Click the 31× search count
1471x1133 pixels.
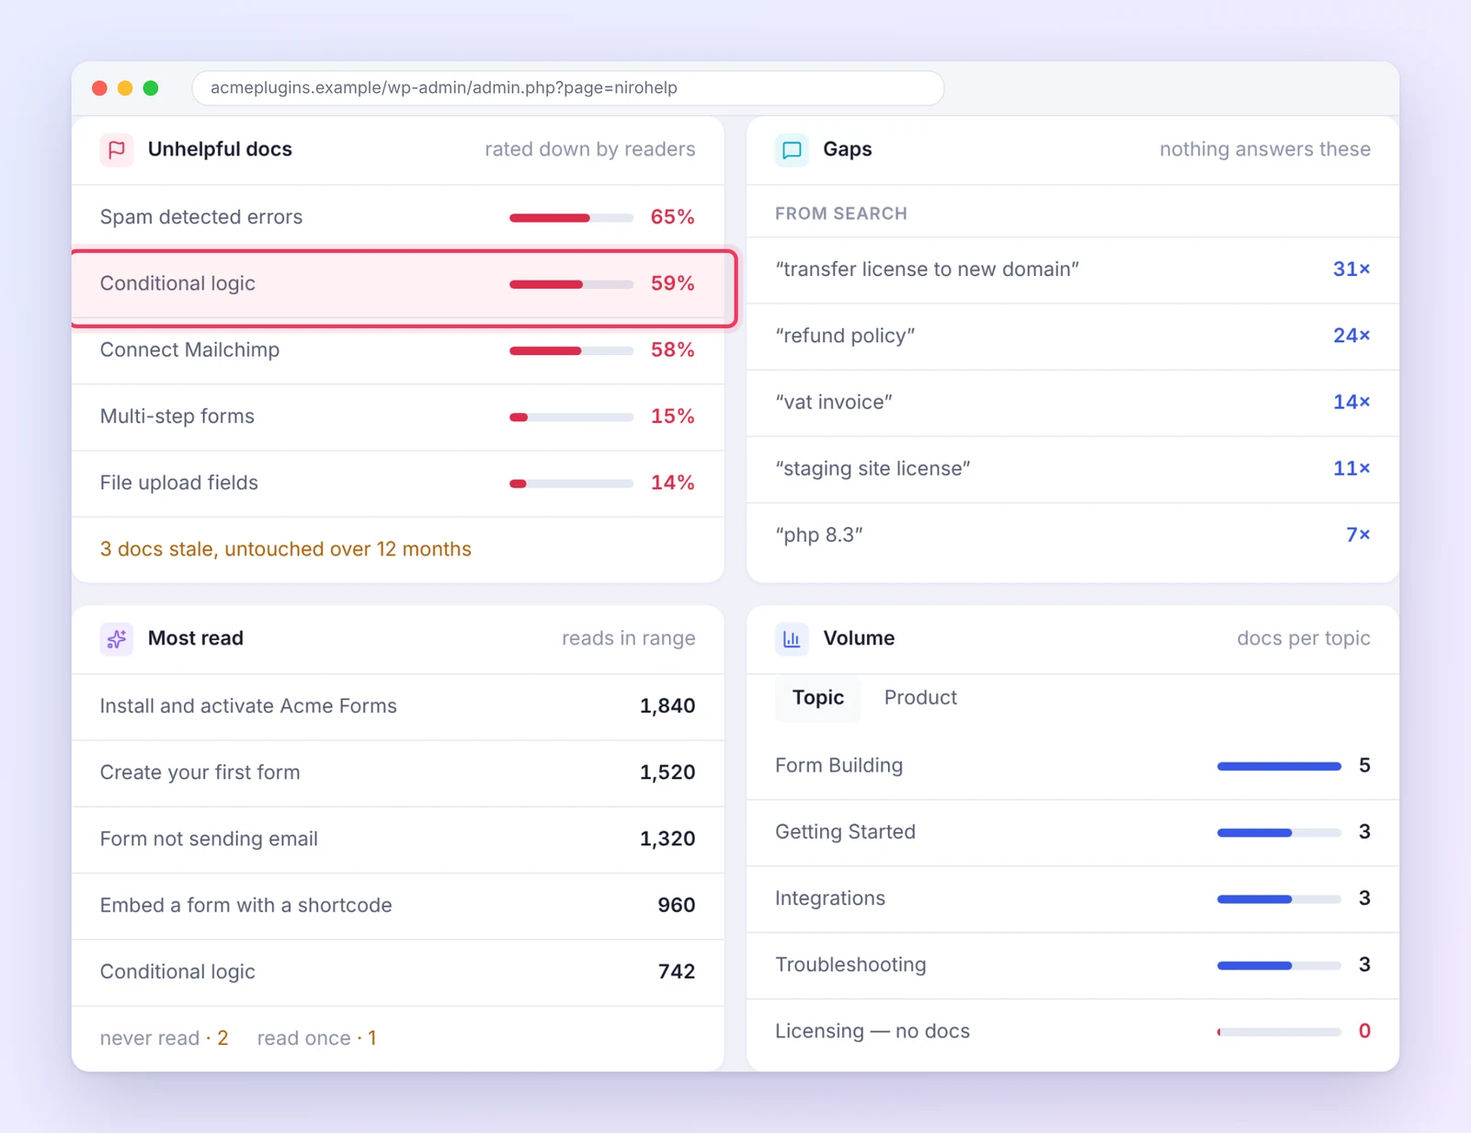[x=1351, y=269]
